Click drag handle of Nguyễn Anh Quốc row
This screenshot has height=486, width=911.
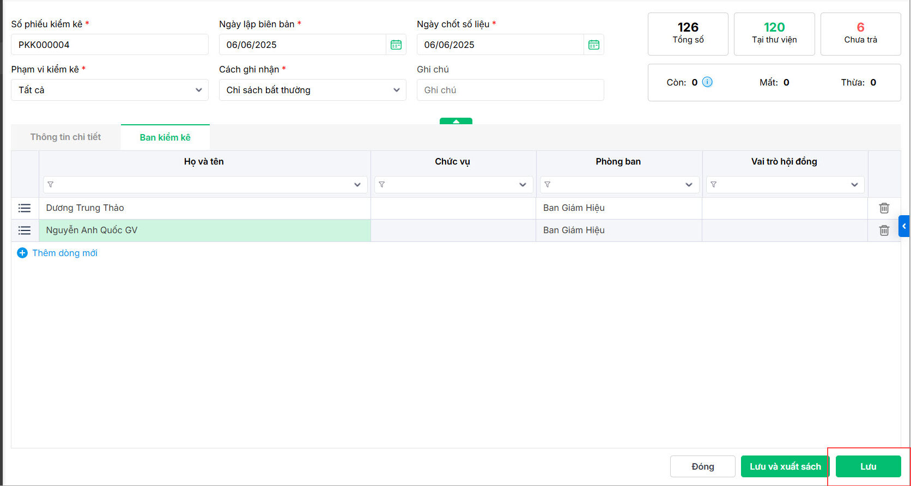point(25,230)
